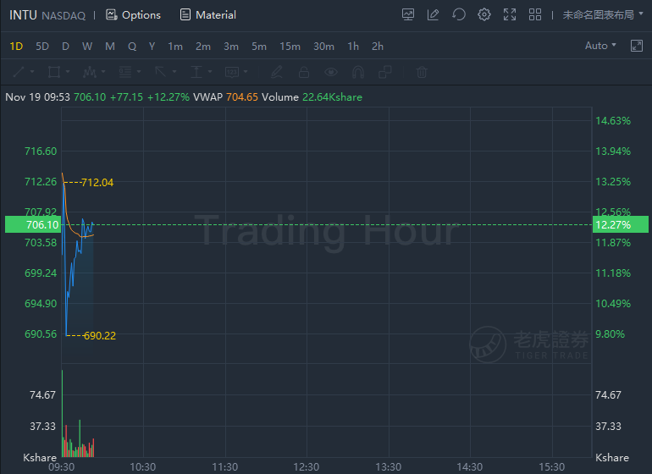Switch to the Y yearly chart
The image size is (652, 474).
(152, 47)
